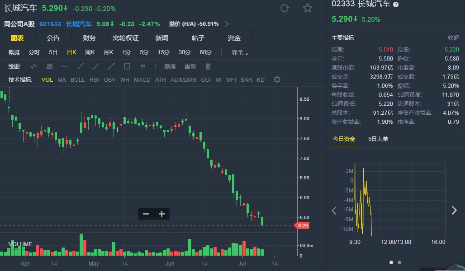Select the horizontal line drawing tool
This screenshot has width=465, height=271.
pyautogui.click(x=65, y=66)
